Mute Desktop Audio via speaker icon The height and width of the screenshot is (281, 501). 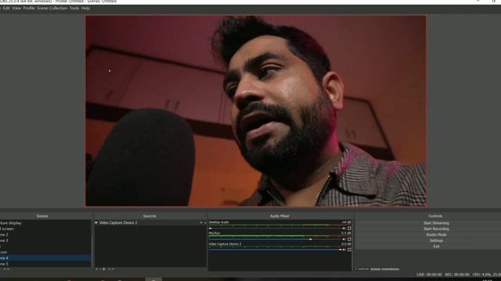click(344, 229)
